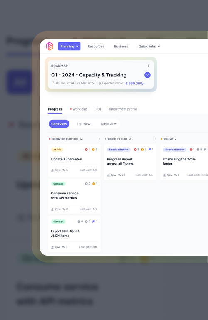
Task: Open comments icon on Wow-factor card
Action: 176,175
